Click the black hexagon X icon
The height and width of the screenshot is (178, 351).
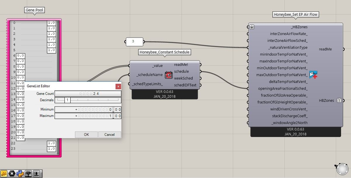pyautogui.click(x=12, y=174)
